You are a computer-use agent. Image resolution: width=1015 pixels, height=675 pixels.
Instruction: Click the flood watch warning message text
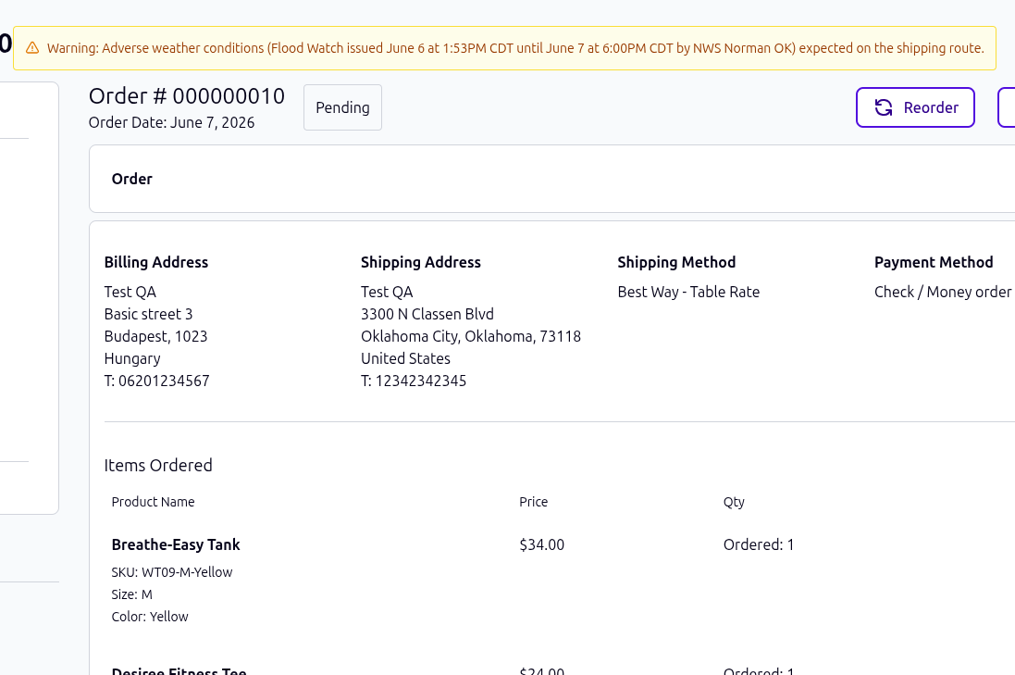click(515, 48)
